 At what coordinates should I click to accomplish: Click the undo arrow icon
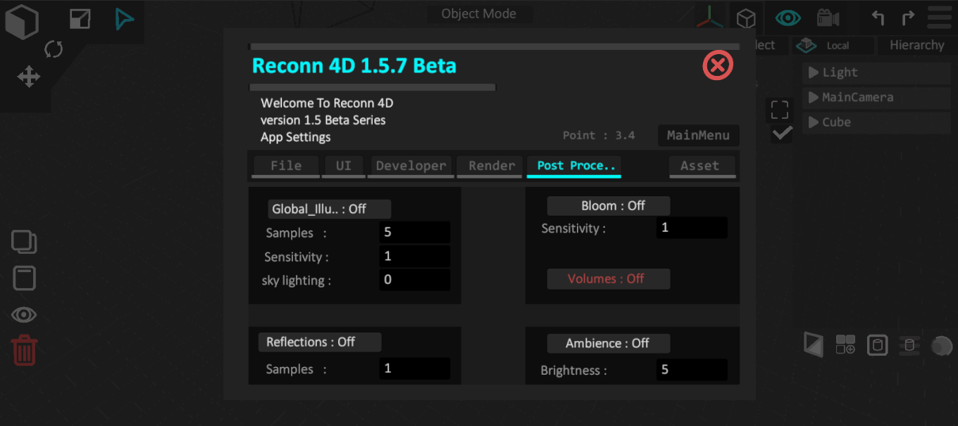coord(878,18)
